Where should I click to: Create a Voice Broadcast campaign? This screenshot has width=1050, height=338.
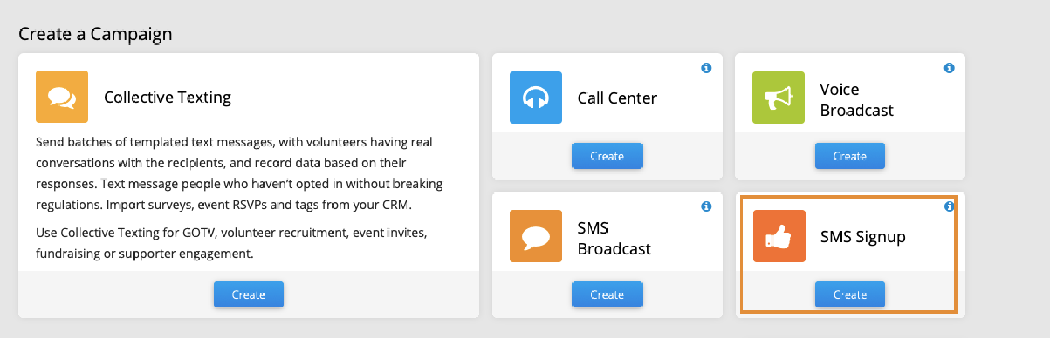[x=850, y=156]
